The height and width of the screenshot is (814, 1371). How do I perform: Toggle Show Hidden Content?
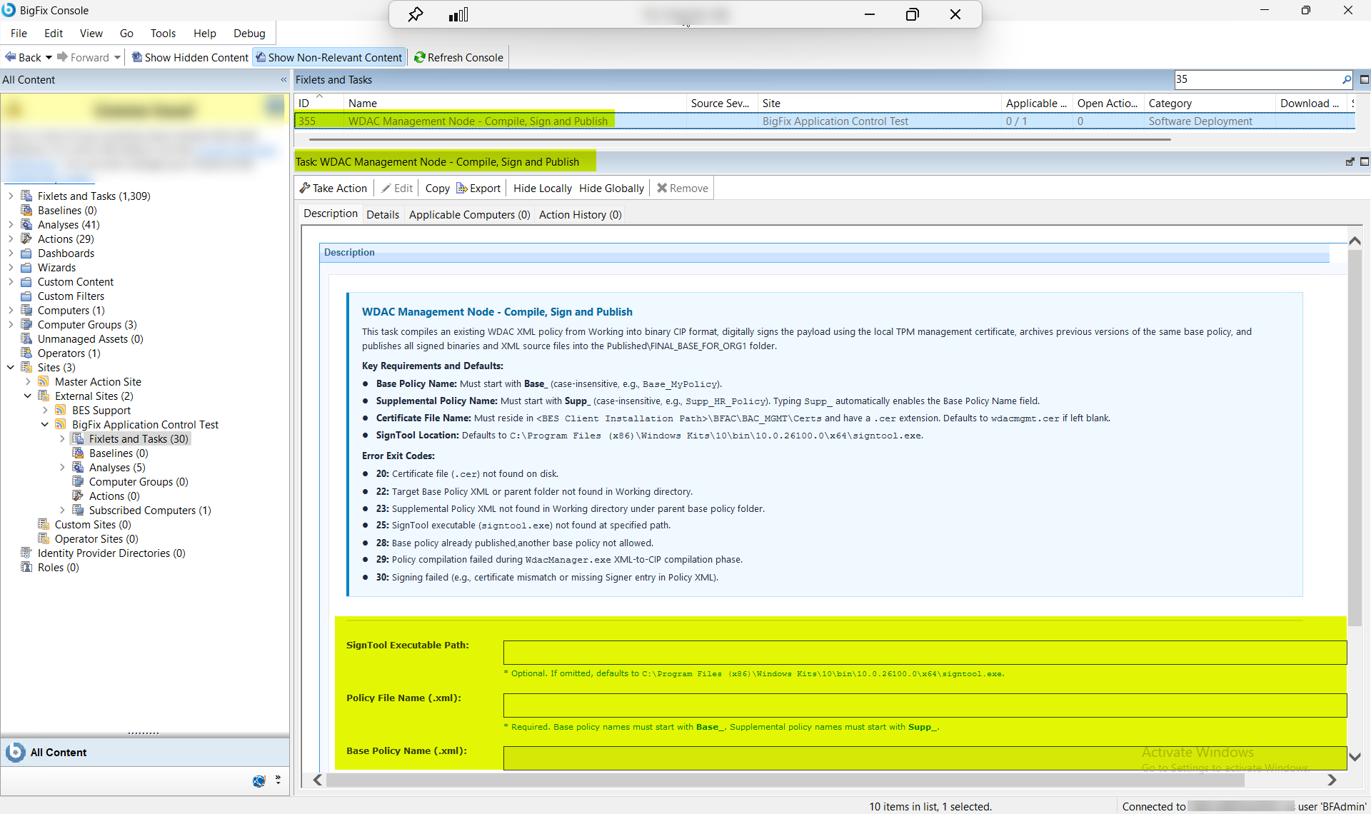[190, 58]
